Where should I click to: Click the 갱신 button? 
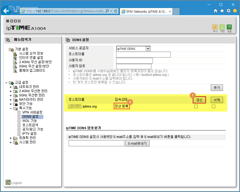click(199, 100)
